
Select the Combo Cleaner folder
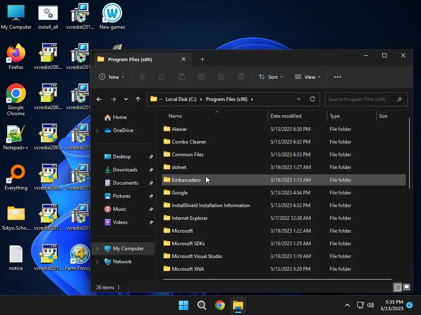click(x=189, y=142)
